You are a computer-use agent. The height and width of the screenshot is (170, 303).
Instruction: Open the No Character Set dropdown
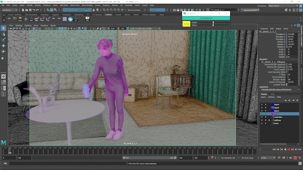click(x=229, y=158)
